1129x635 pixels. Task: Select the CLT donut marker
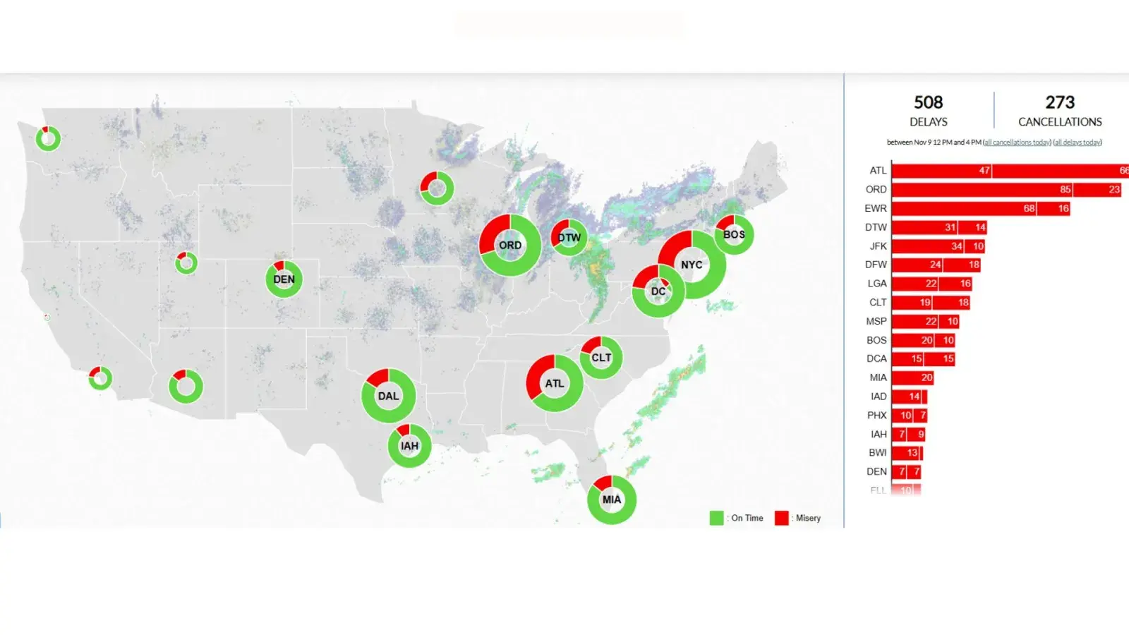coord(600,358)
